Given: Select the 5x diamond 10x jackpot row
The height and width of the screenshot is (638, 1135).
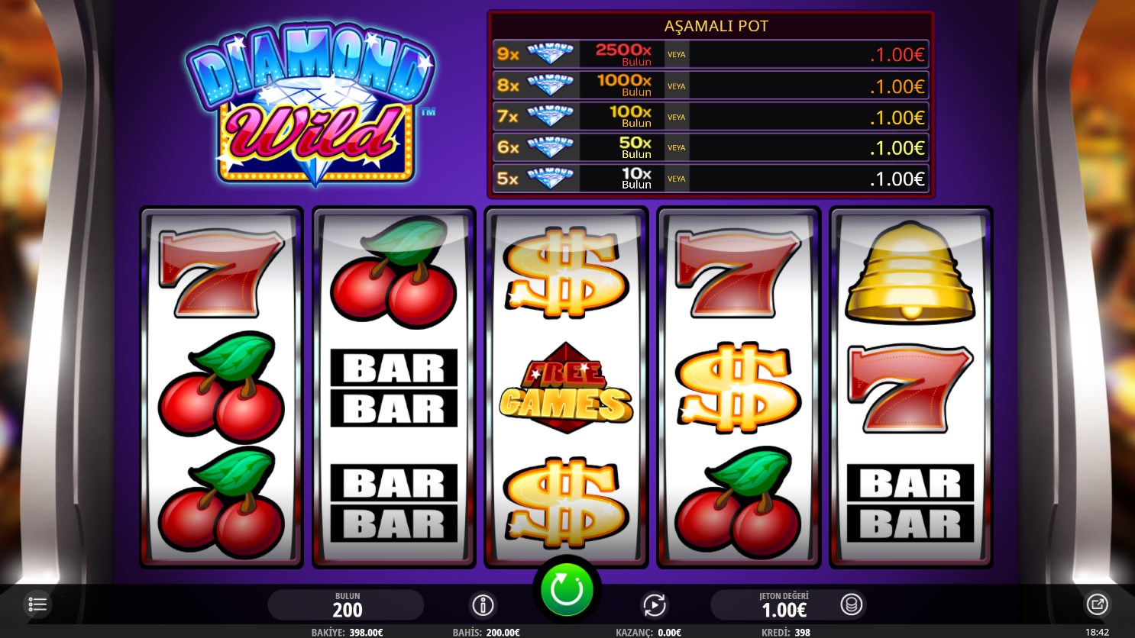Looking at the screenshot, I should 710,179.
